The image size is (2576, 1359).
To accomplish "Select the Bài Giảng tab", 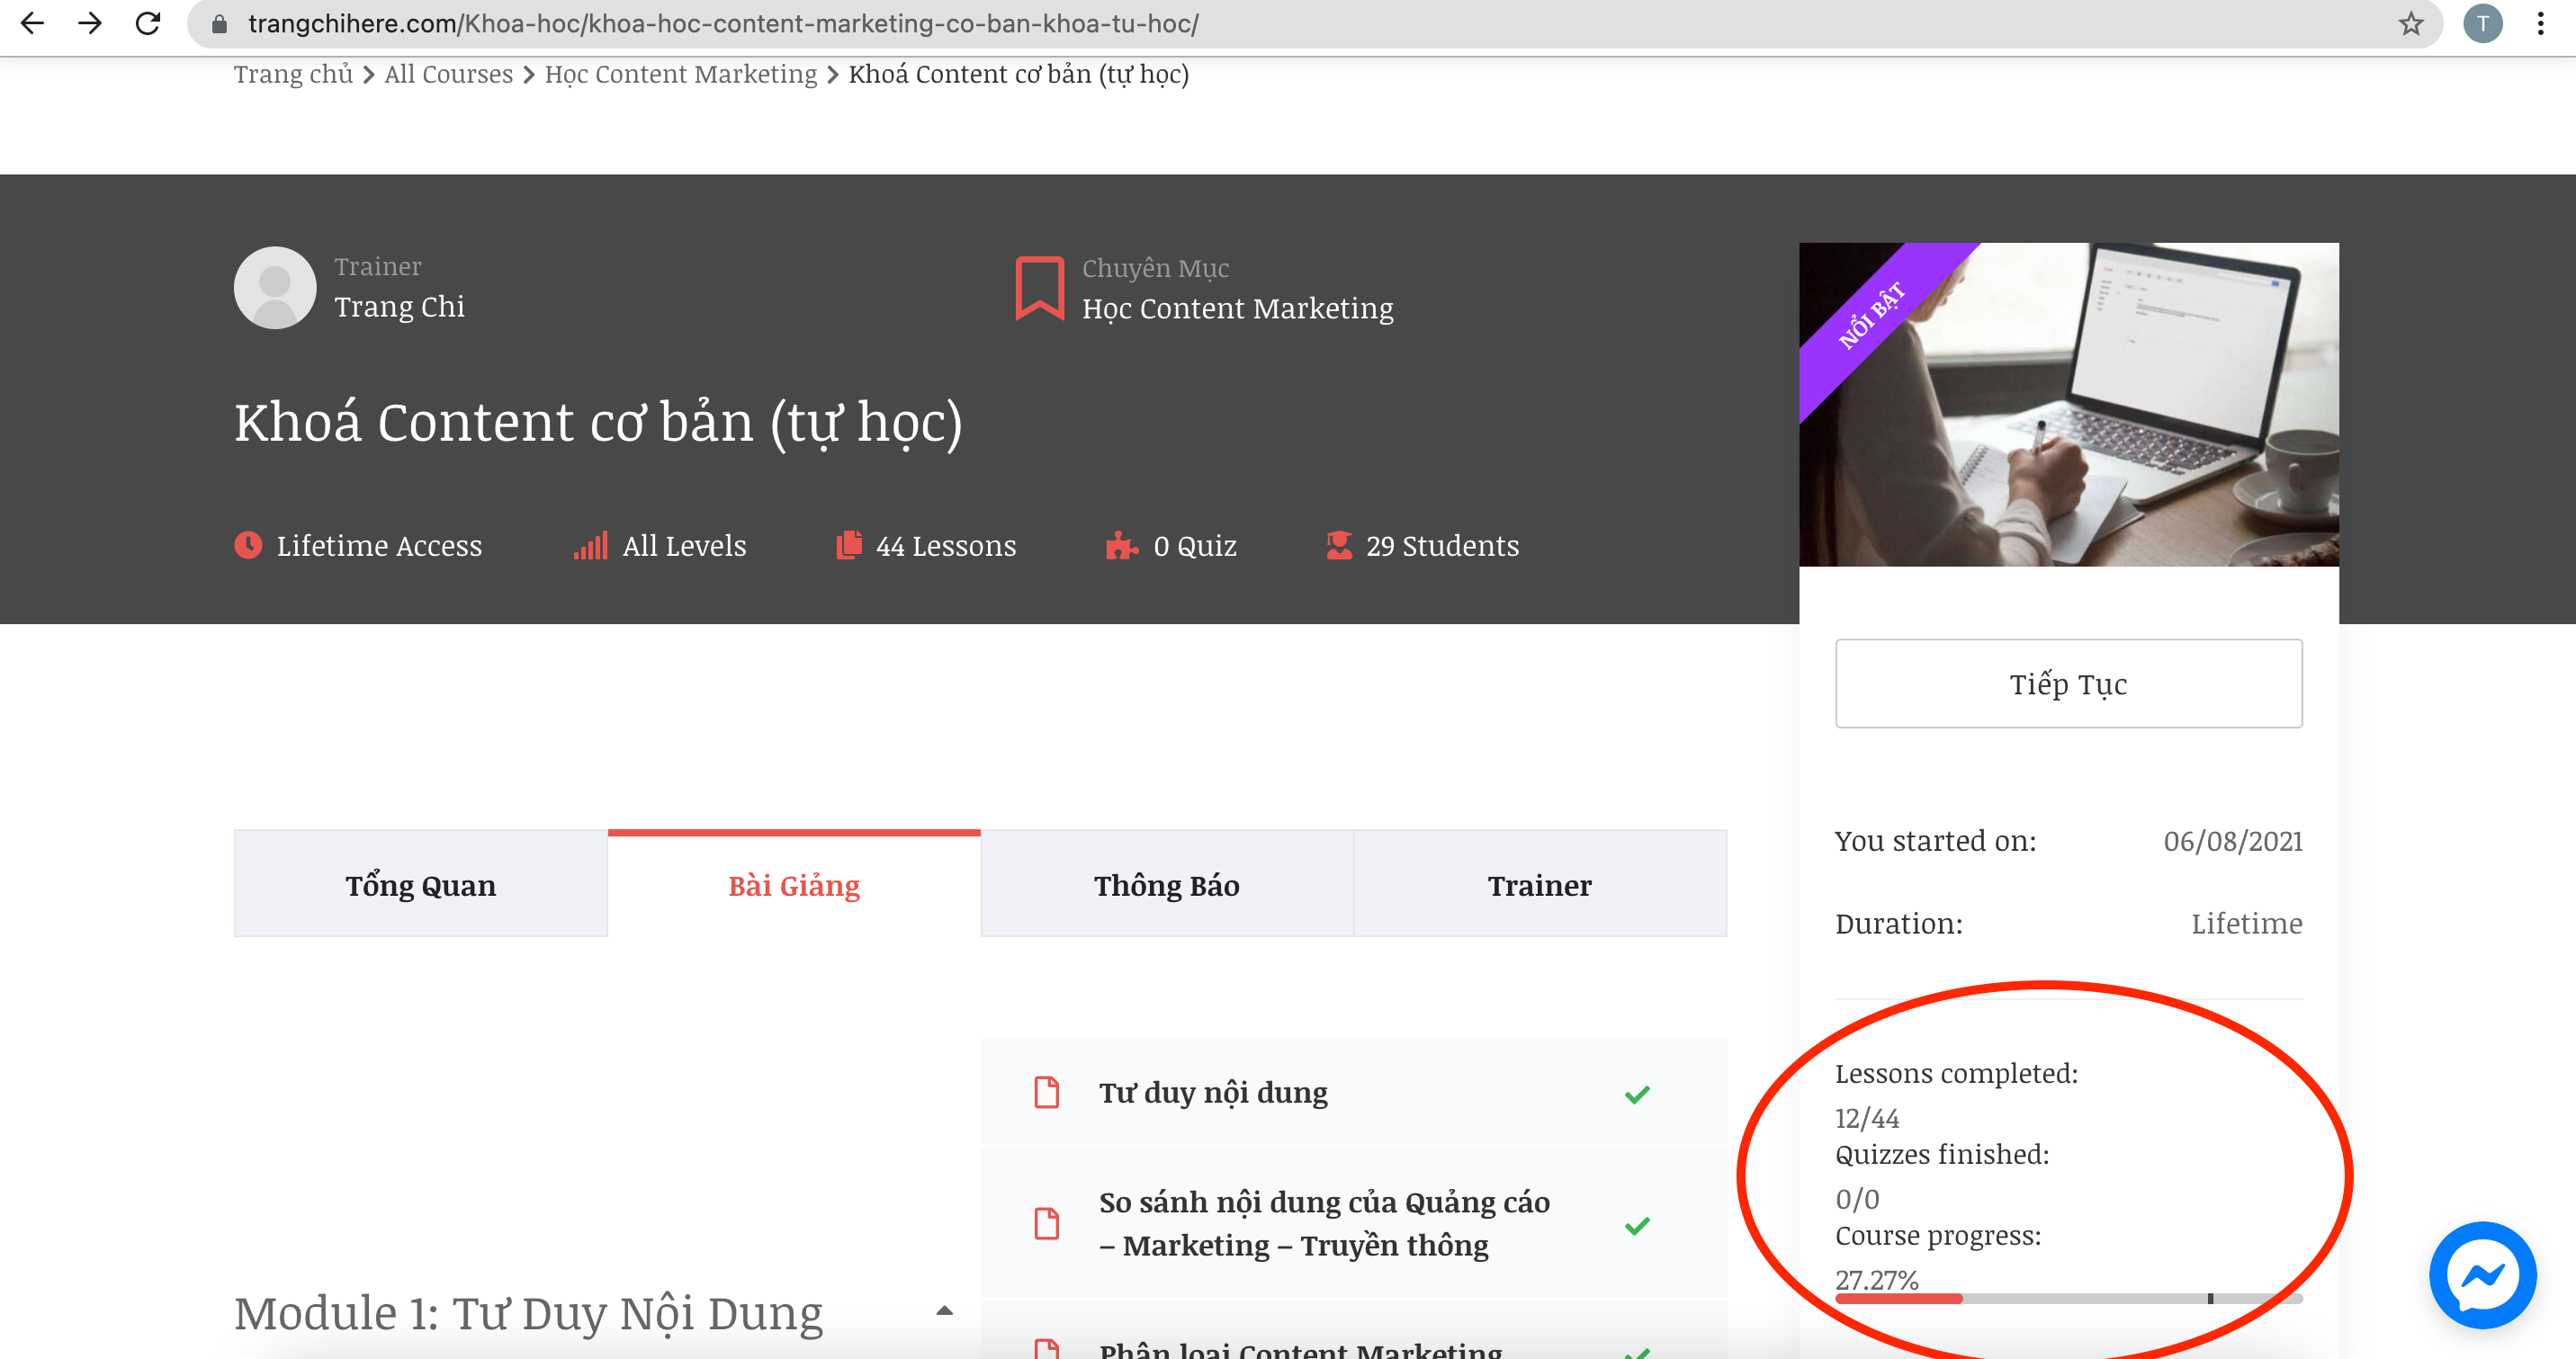I will pyautogui.click(x=794, y=884).
